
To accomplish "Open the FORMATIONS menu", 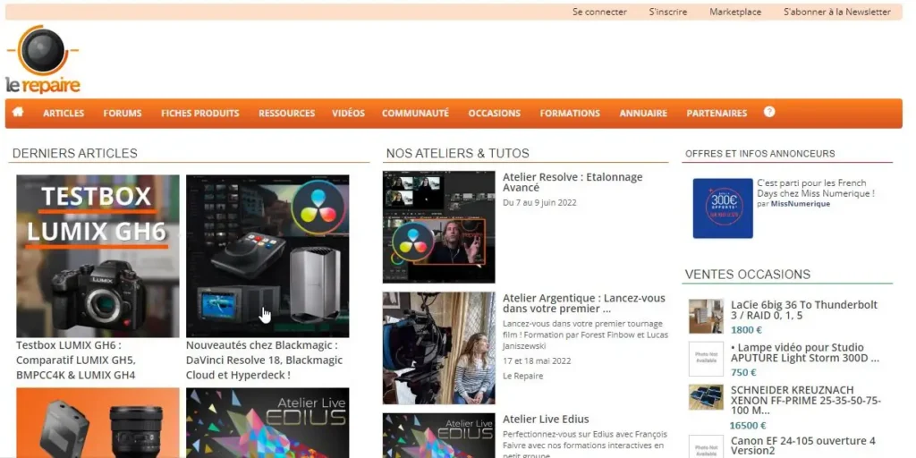I will tap(570, 114).
